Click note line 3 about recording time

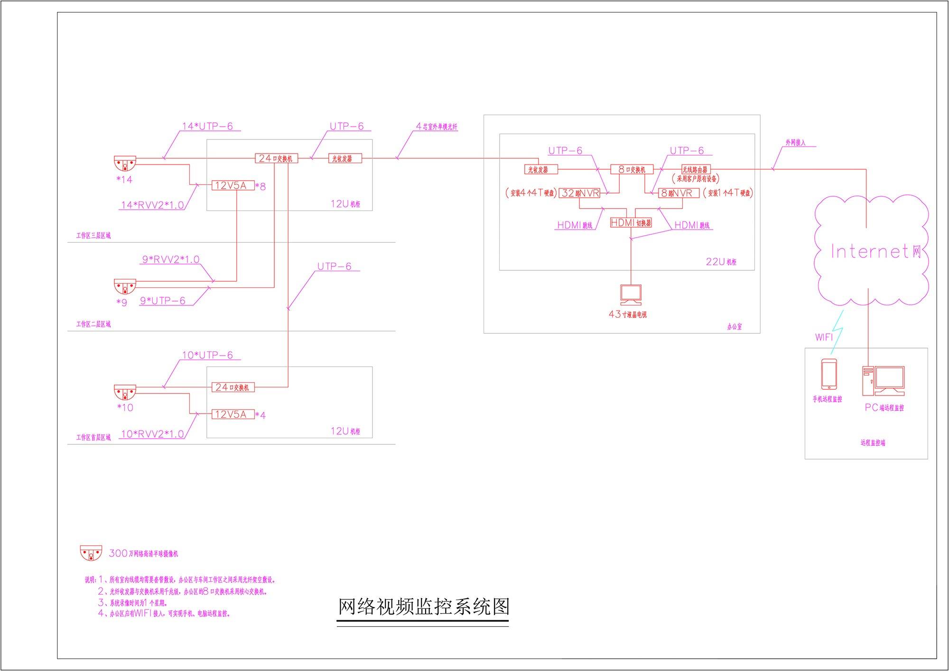coord(132,603)
